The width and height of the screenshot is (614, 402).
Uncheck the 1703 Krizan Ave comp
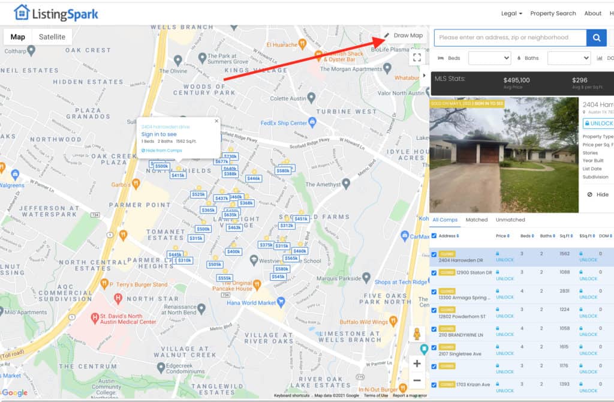point(434,385)
